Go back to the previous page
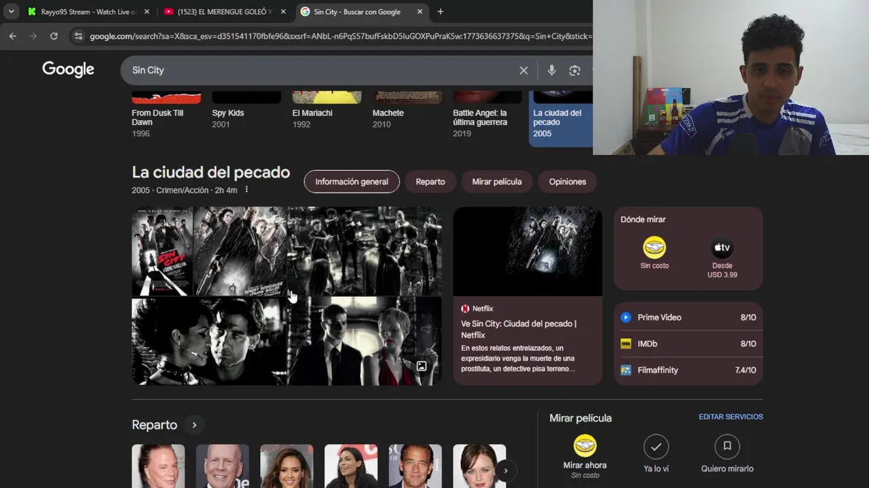This screenshot has height=488, width=869. tap(12, 36)
